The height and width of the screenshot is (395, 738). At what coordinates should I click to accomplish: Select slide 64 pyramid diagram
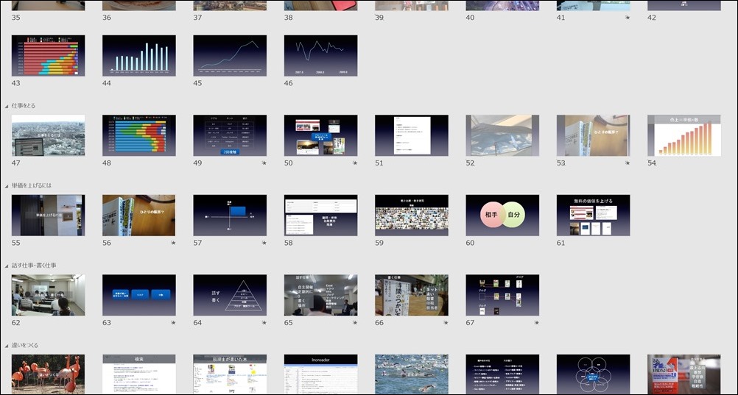pos(230,295)
